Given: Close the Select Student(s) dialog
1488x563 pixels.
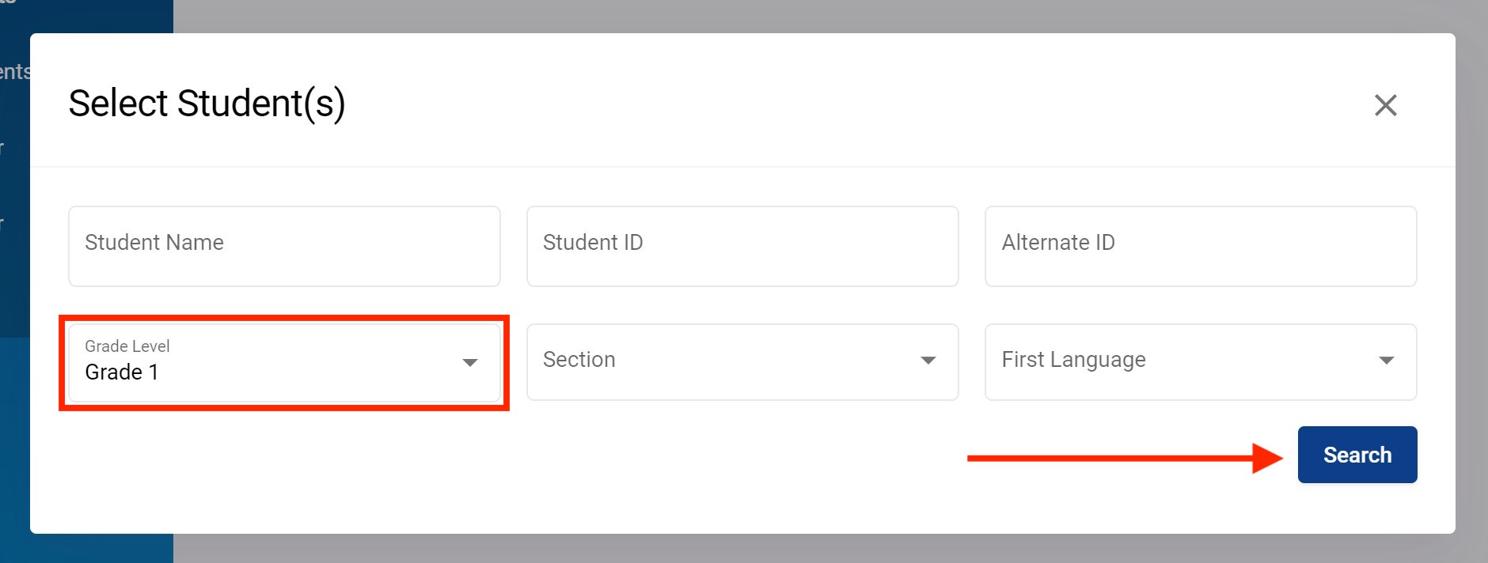Looking at the screenshot, I should [1385, 105].
